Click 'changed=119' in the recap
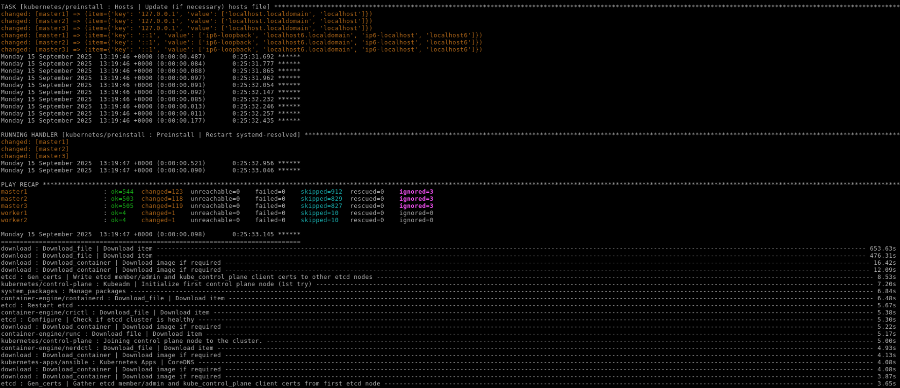 pyautogui.click(x=162, y=206)
